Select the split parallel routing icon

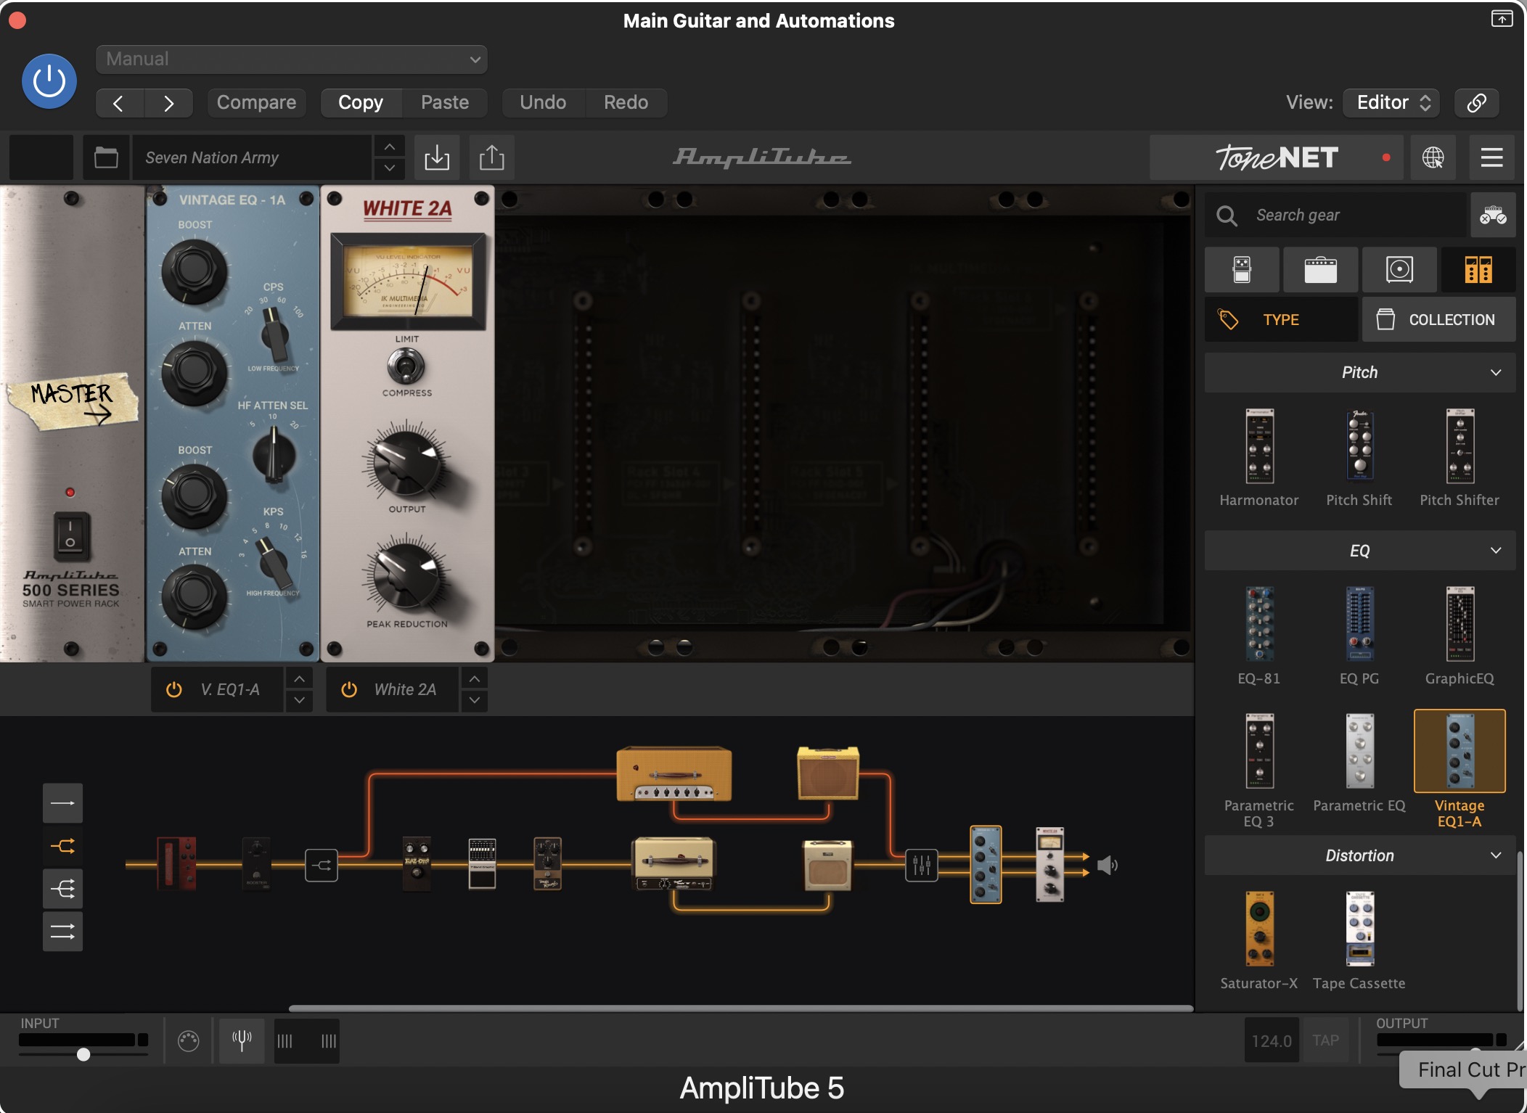pyautogui.click(x=62, y=846)
